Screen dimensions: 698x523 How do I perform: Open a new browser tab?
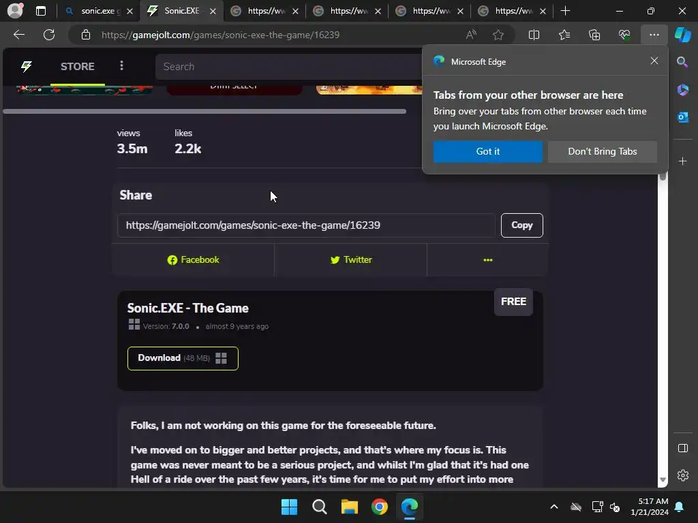tap(565, 11)
